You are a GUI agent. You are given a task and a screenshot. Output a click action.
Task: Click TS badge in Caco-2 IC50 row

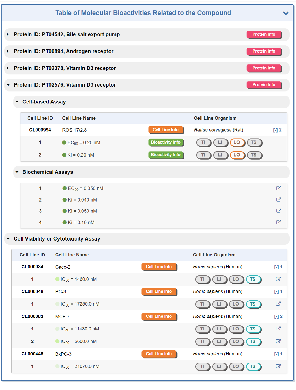point(253,279)
